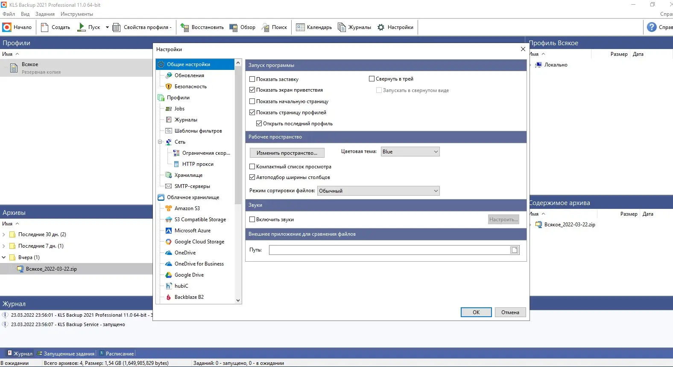
Task: Open Свойства профиля toolbar icon
Action: point(116,27)
